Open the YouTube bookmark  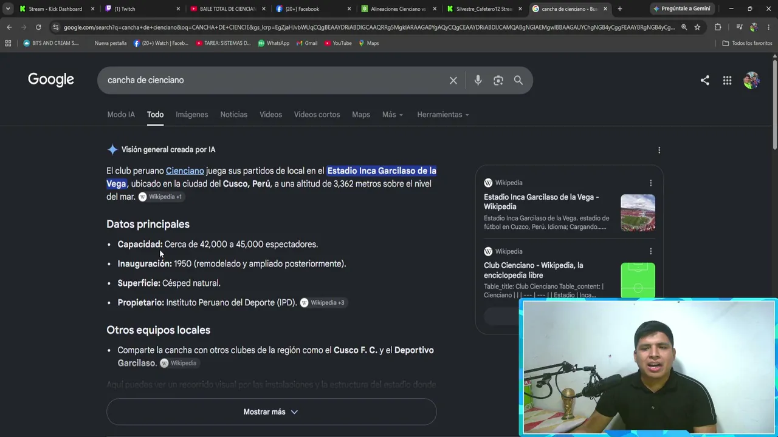point(338,43)
